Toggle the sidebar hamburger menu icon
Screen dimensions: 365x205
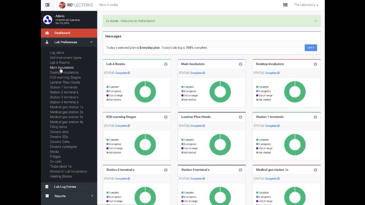click(x=47, y=5)
